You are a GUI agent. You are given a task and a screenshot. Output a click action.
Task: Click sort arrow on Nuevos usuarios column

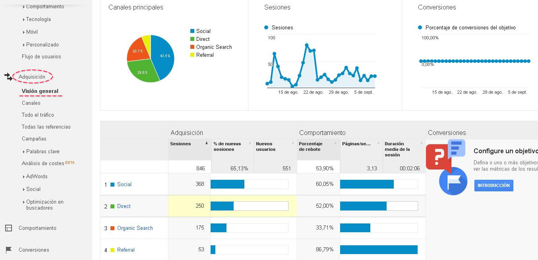click(x=292, y=143)
